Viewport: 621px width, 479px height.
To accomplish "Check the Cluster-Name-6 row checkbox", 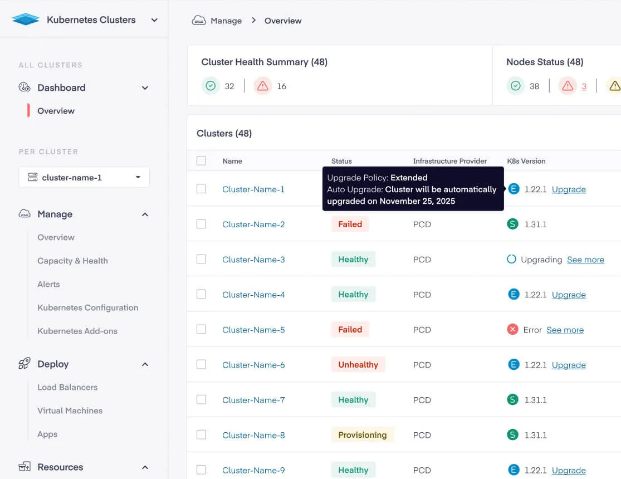I will coord(202,364).
